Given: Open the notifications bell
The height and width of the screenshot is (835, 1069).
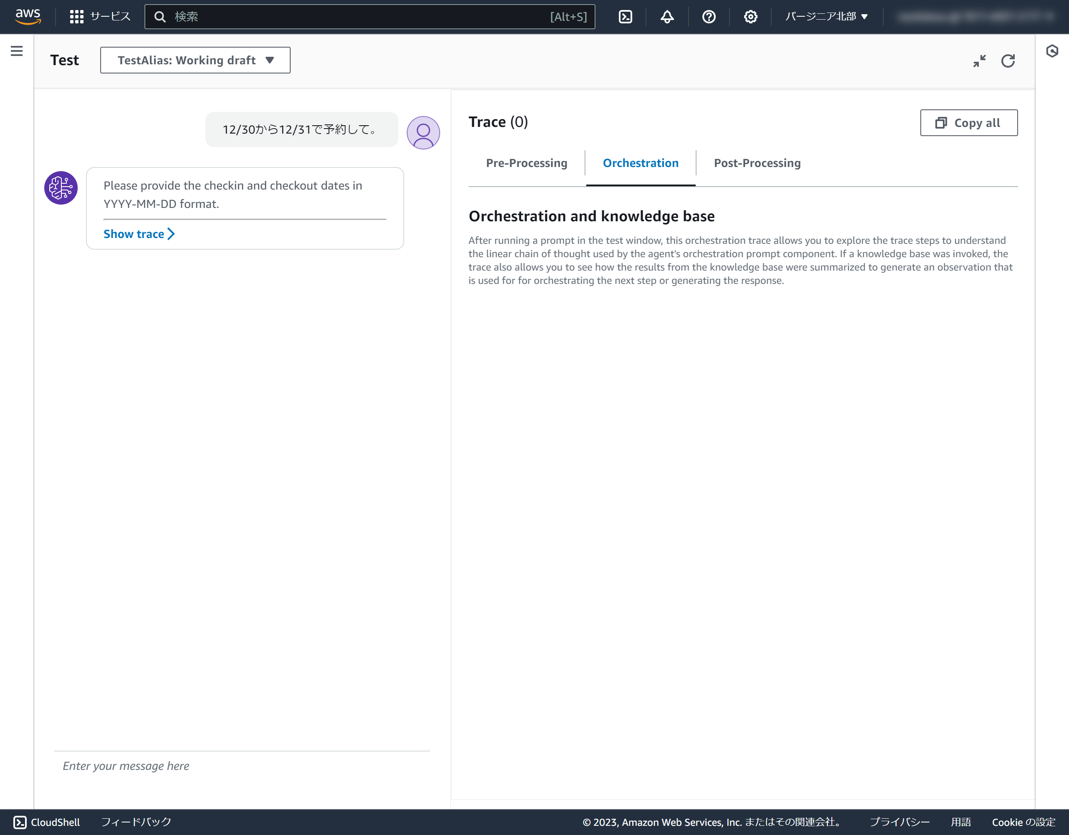Looking at the screenshot, I should click(x=666, y=17).
